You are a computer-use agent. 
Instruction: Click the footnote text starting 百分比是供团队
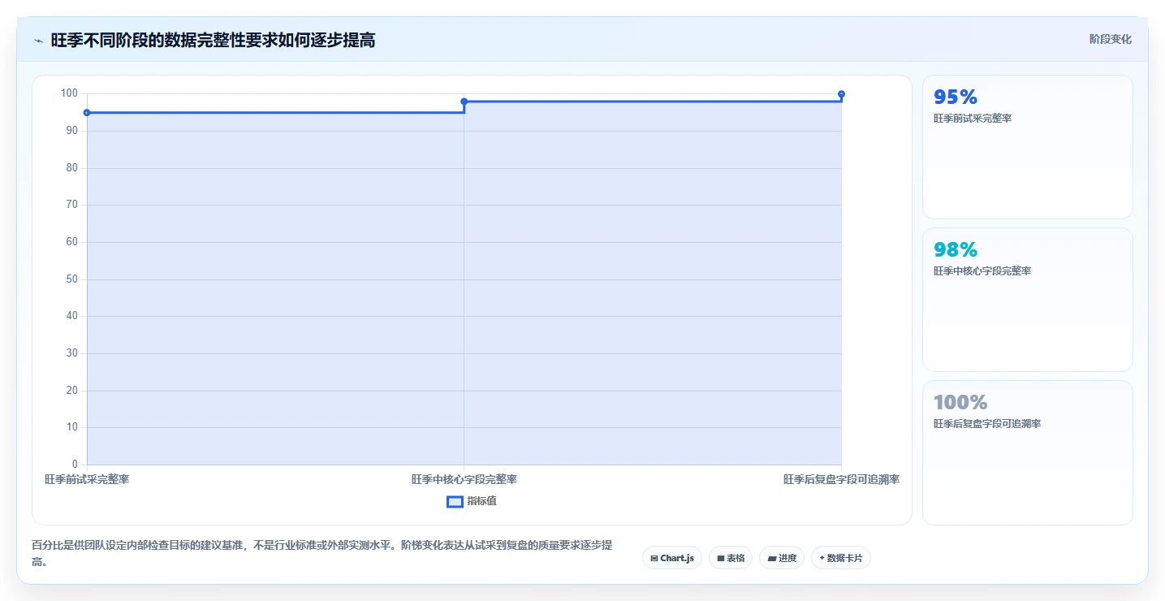coord(322,553)
